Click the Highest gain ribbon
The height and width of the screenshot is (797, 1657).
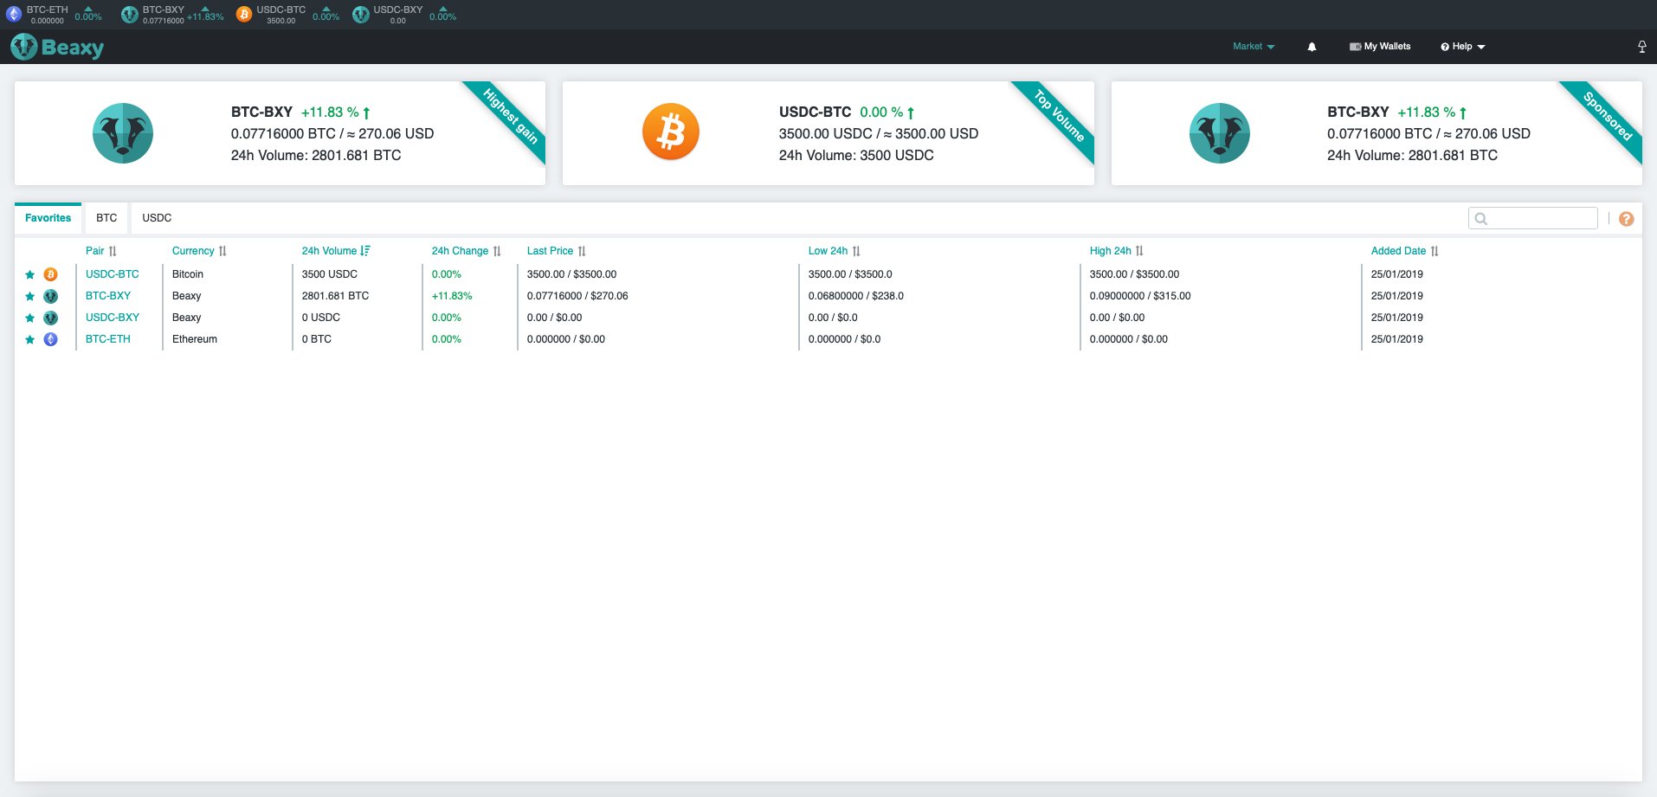click(x=510, y=116)
